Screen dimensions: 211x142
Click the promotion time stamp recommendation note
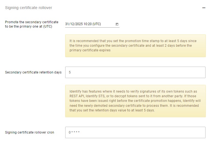pyautogui.click(x=136, y=46)
